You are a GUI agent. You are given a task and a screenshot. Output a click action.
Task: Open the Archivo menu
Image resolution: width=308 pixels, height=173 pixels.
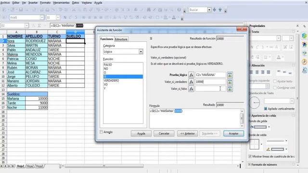pos(5,3)
